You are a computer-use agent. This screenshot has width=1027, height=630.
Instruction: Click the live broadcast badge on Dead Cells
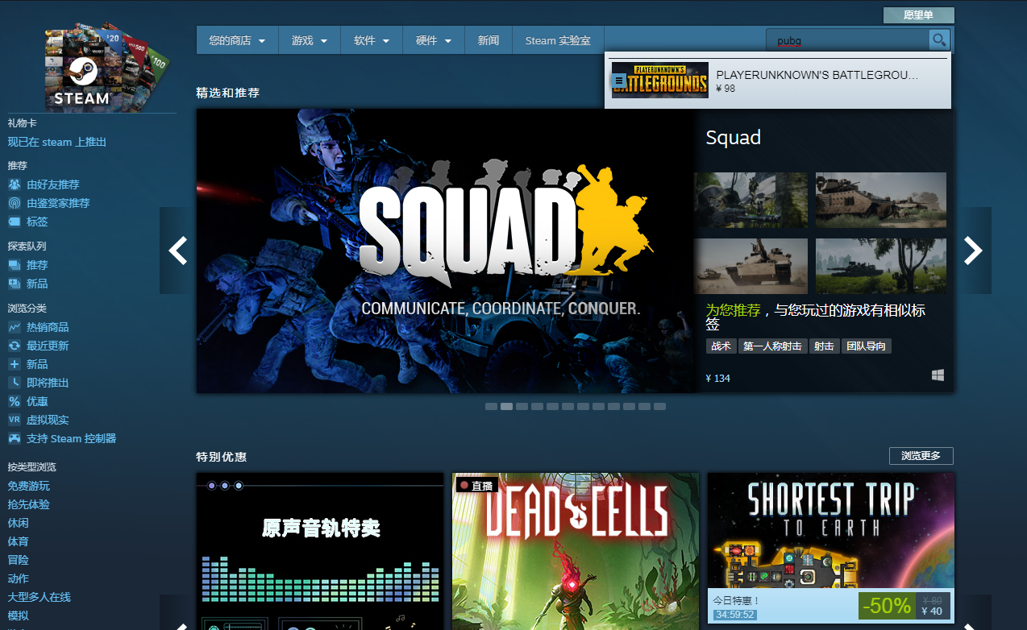click(476, 485)
